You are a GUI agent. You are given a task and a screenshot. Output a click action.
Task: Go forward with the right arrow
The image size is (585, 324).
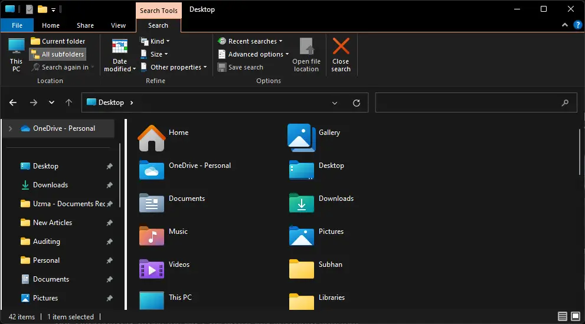34,103
